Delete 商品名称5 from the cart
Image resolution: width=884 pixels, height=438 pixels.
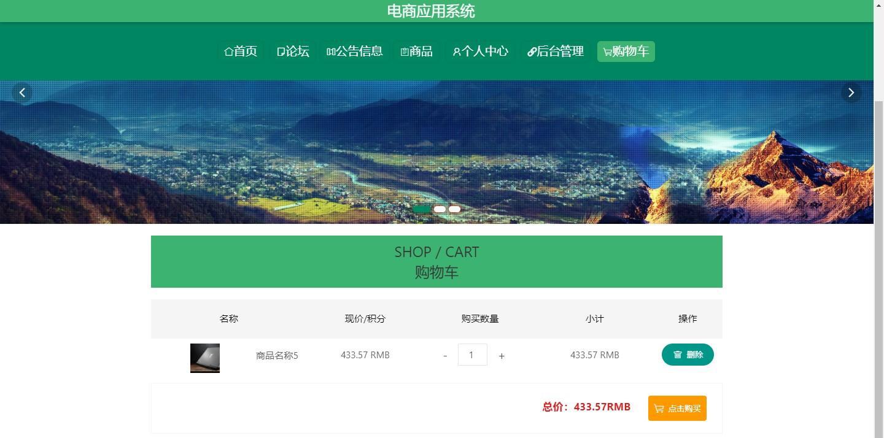[x=688, y=355]
